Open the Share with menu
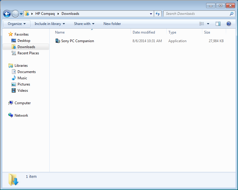This screenshot has width=238, height=190. [84, 24]
